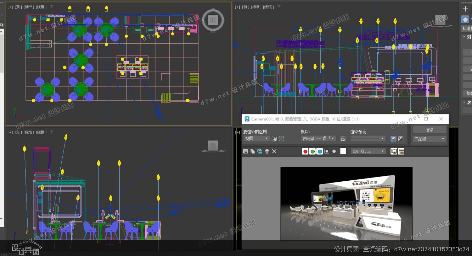Open the [+] menu of the Top viewport
Screen dimensions: 472x256
(x=10, y=7)
